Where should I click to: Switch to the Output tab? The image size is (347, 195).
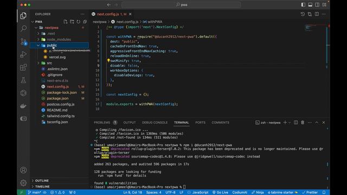[130, 122]
